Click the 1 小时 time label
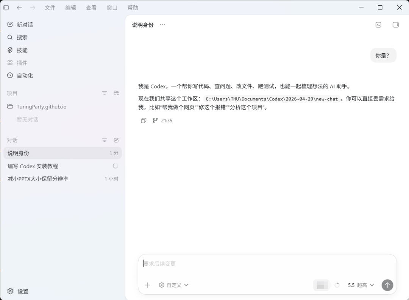409x300 pixels. [x=111, y=179]
